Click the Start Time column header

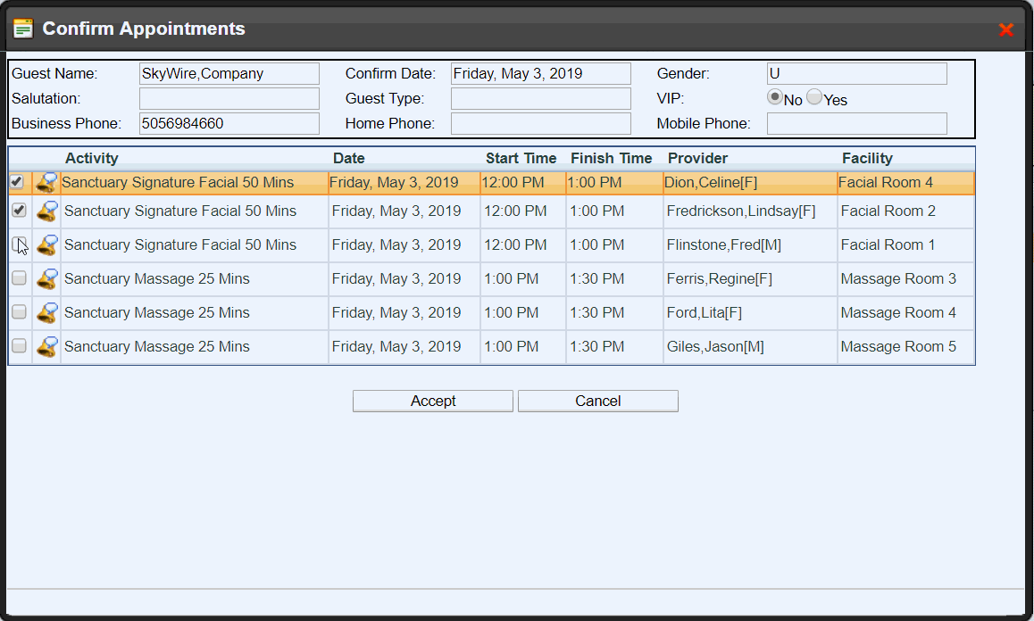(521, 158)
